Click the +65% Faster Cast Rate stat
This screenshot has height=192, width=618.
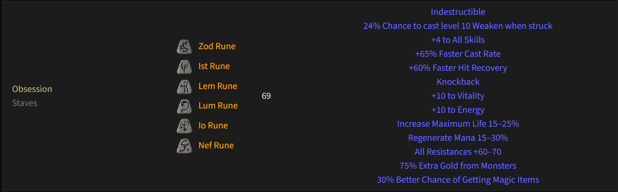[x=458, y=54]
